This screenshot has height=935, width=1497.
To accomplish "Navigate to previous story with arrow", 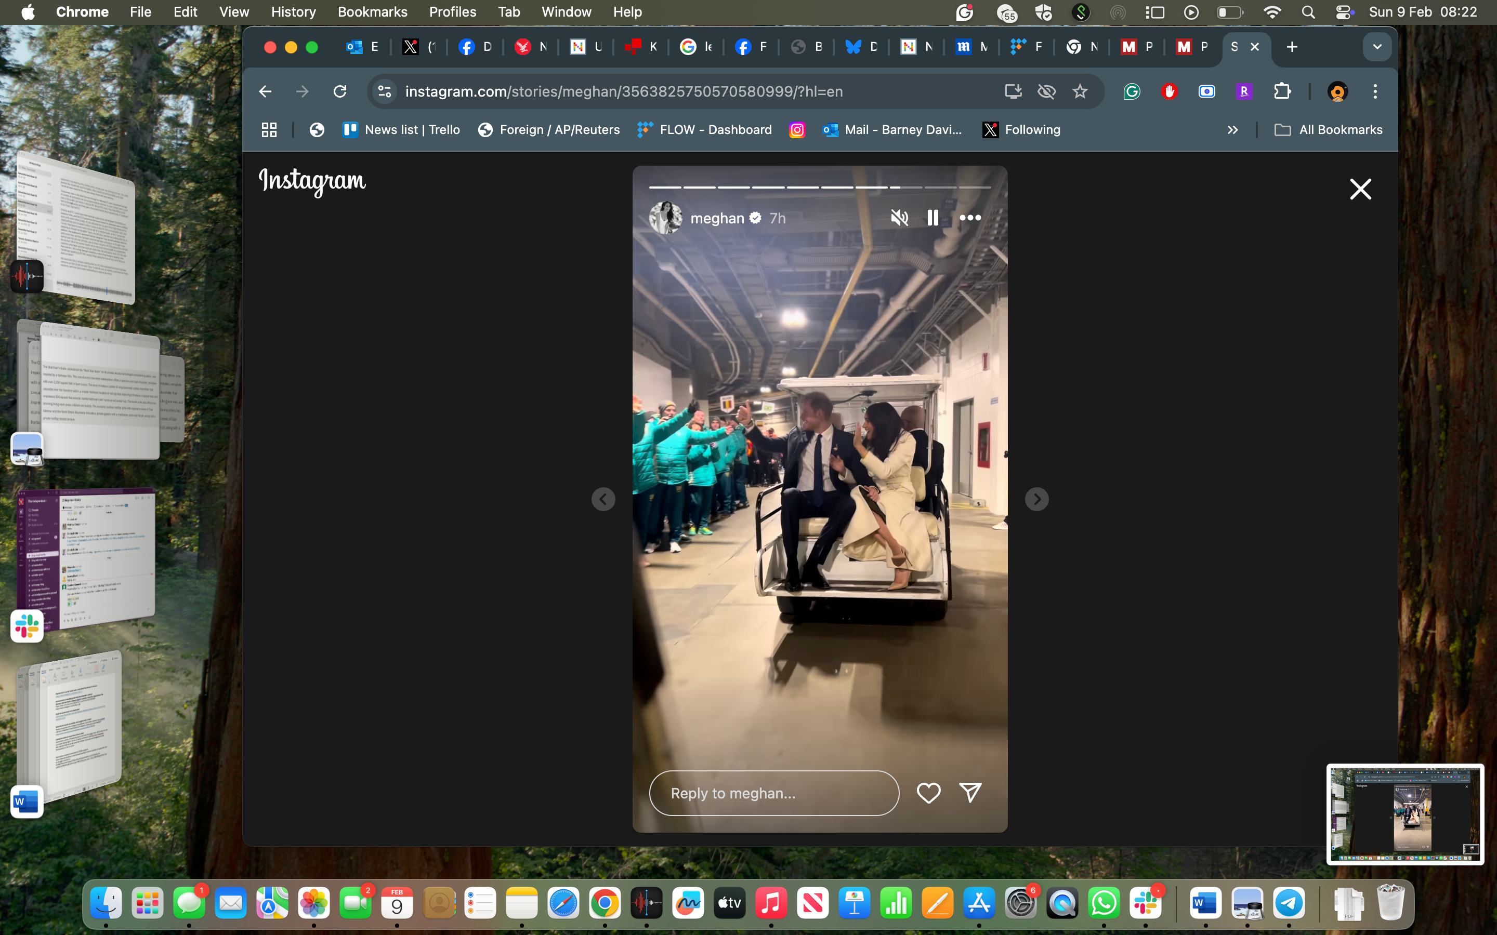I will (x=603, y=499).
